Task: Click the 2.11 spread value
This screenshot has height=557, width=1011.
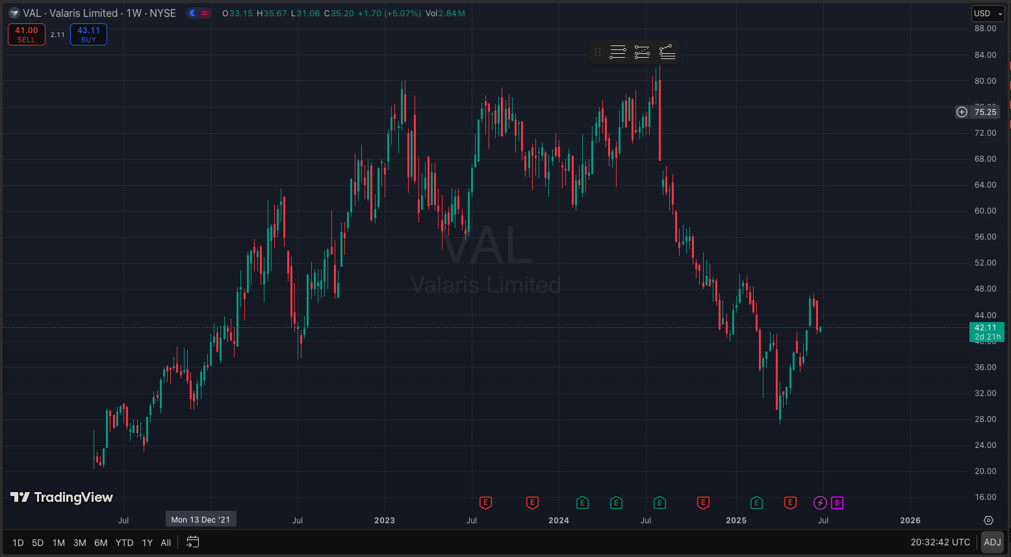Action: point(58,35)
